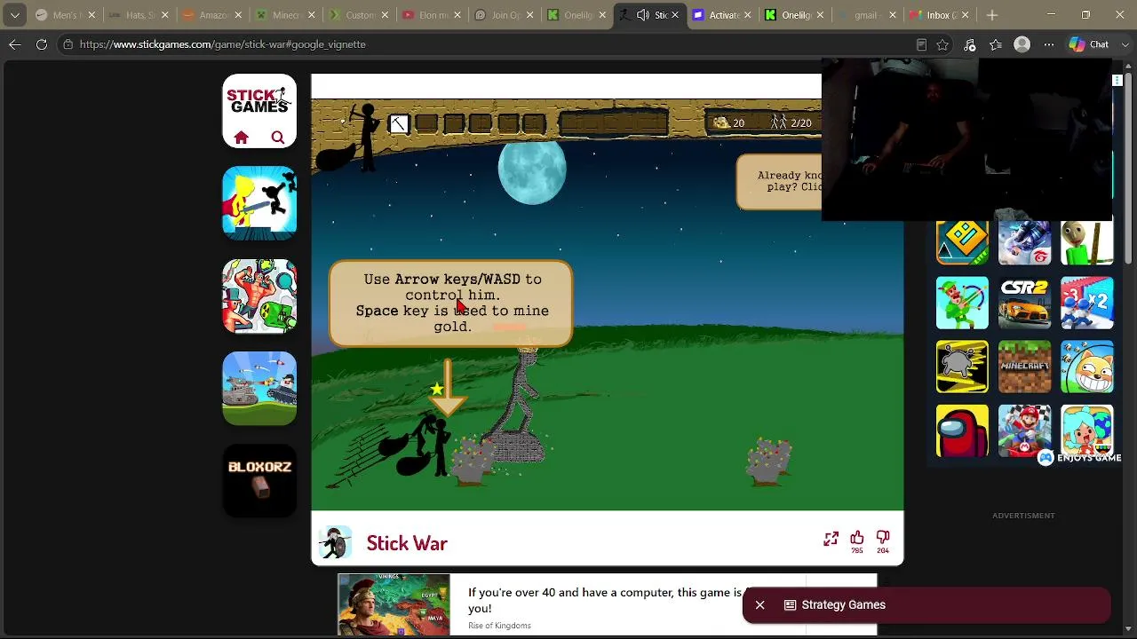This screenshot has height=639, width=1137.
Task: Switch to the Men's tab
Action: tap(65, 15)
